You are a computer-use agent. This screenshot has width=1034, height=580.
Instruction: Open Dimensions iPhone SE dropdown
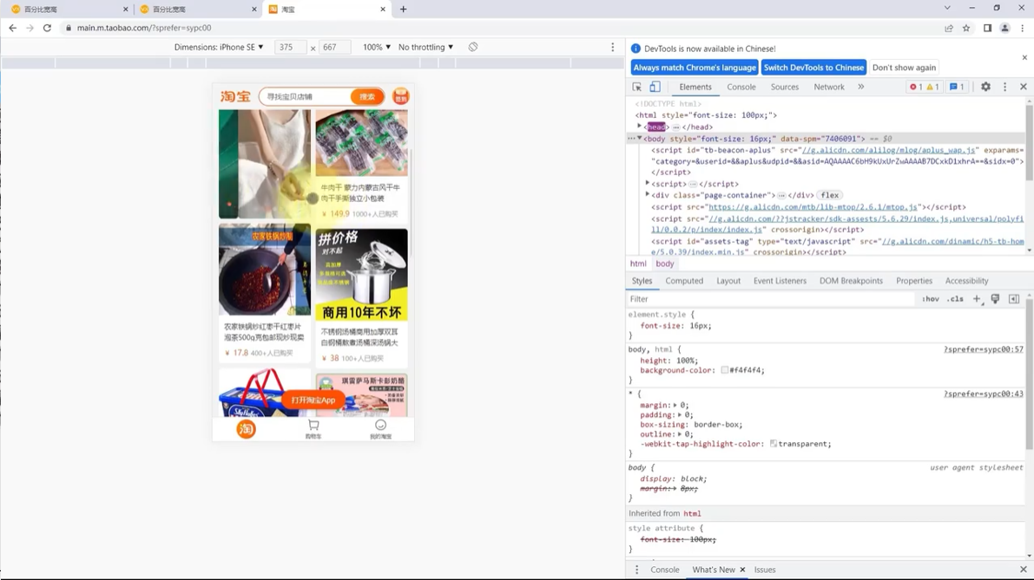(218, 48)
